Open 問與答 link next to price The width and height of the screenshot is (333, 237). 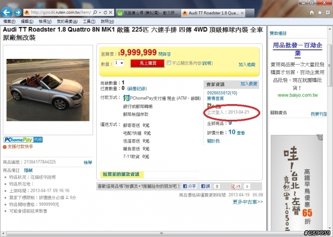[164, 54]
